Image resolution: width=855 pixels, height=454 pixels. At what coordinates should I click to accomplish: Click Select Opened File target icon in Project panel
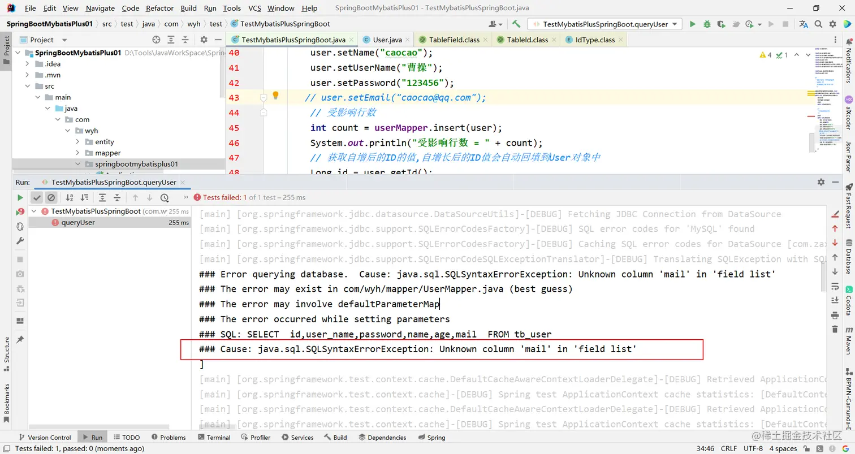(x=157, y=40)
